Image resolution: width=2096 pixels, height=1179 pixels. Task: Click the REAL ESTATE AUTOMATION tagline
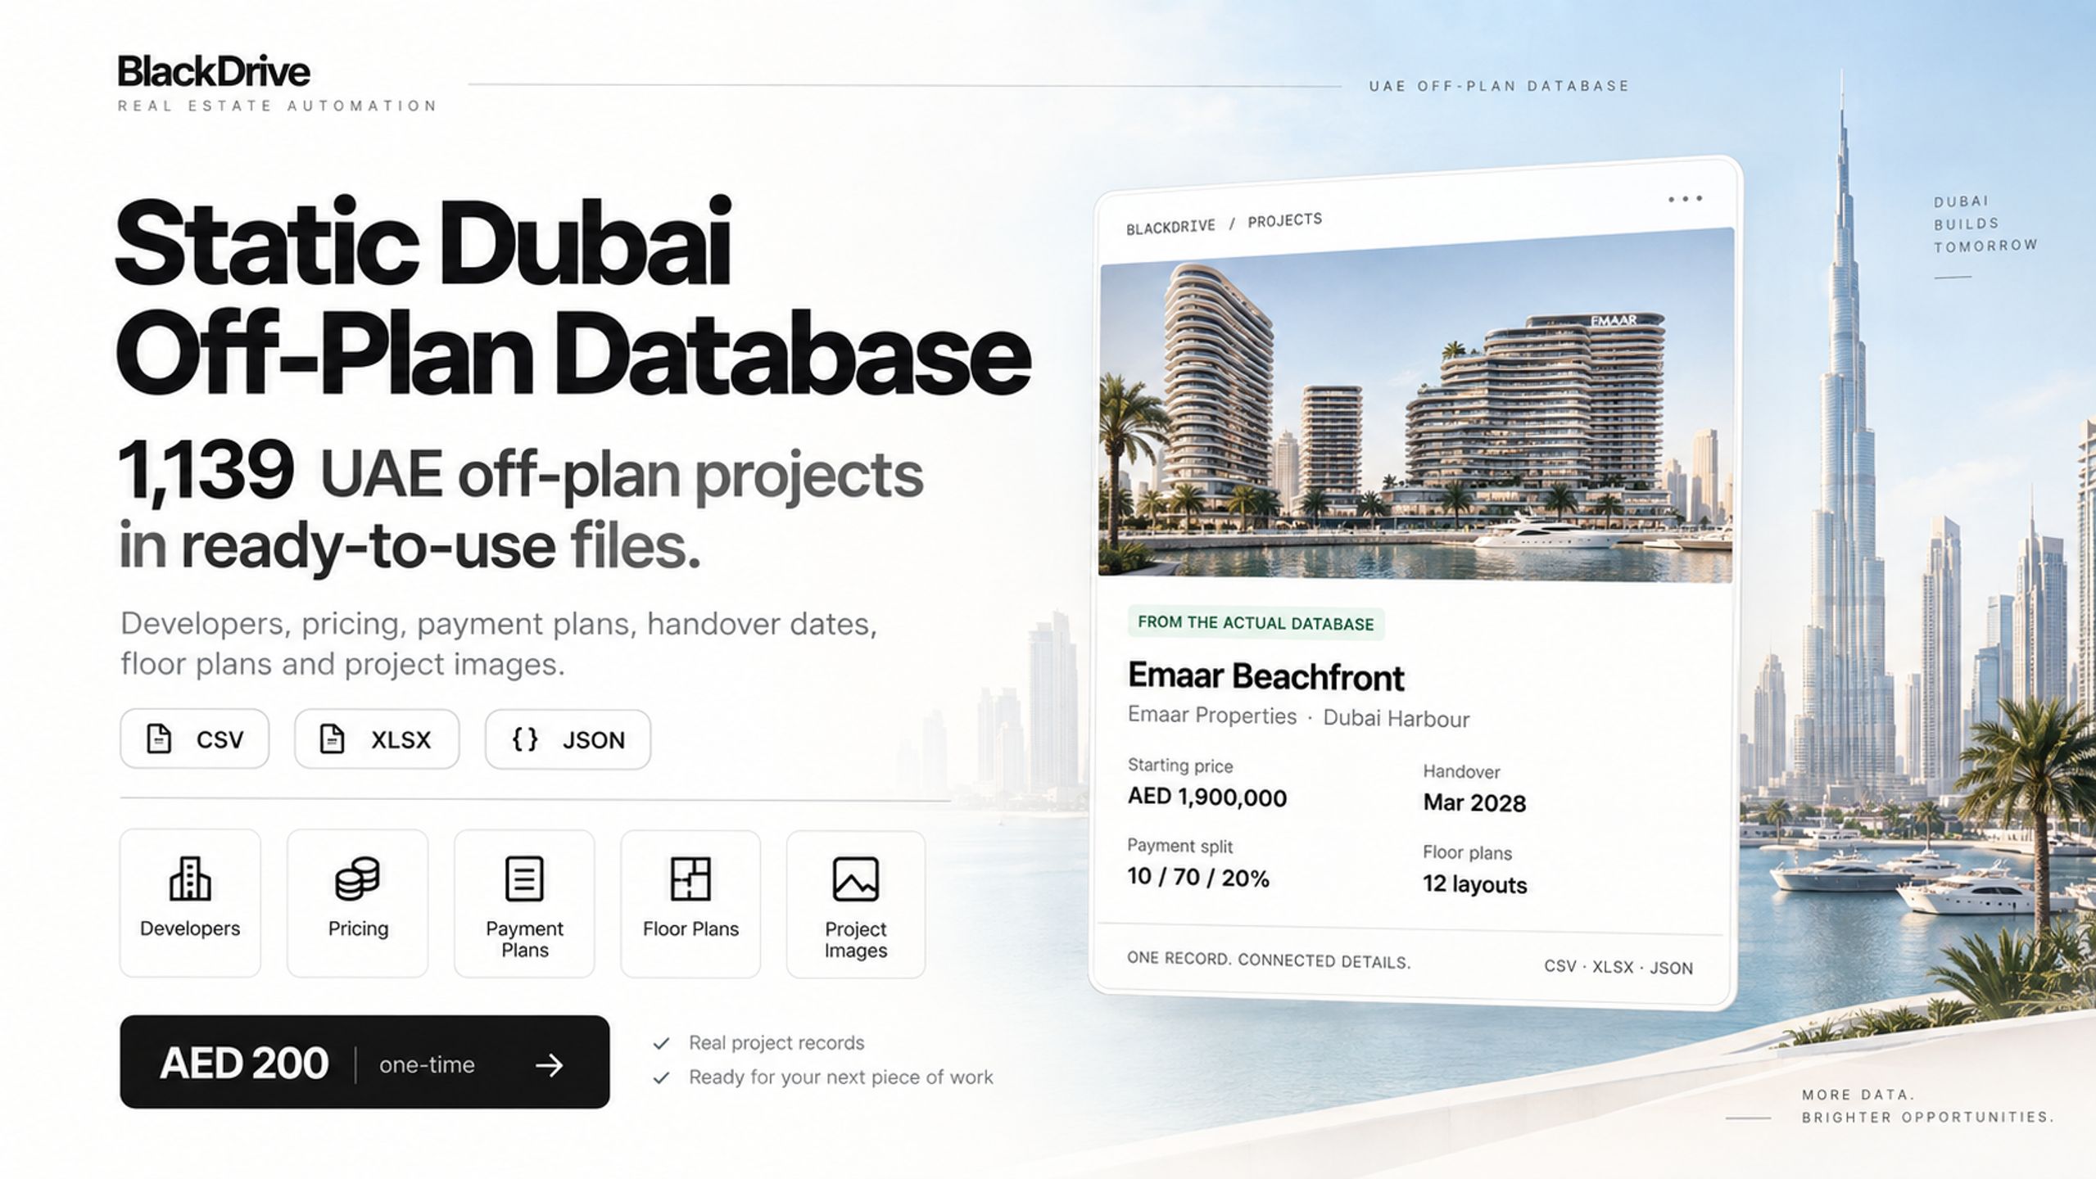[x=277, y=106]
